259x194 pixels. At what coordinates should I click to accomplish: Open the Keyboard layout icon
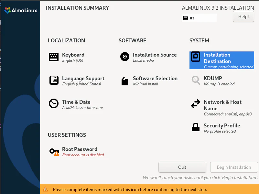click(x=54, y=57)
